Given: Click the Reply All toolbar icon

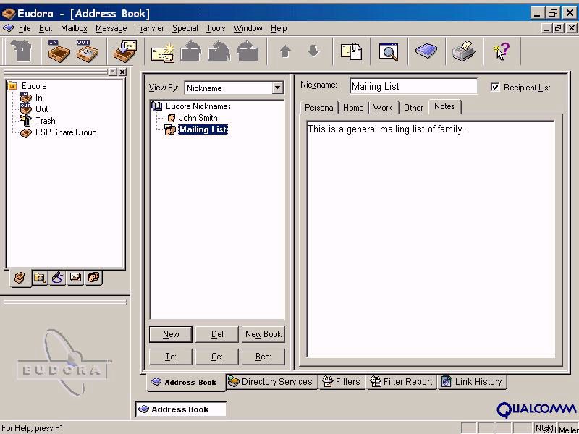Looking at the screenshot, I should tap(219, 51).
